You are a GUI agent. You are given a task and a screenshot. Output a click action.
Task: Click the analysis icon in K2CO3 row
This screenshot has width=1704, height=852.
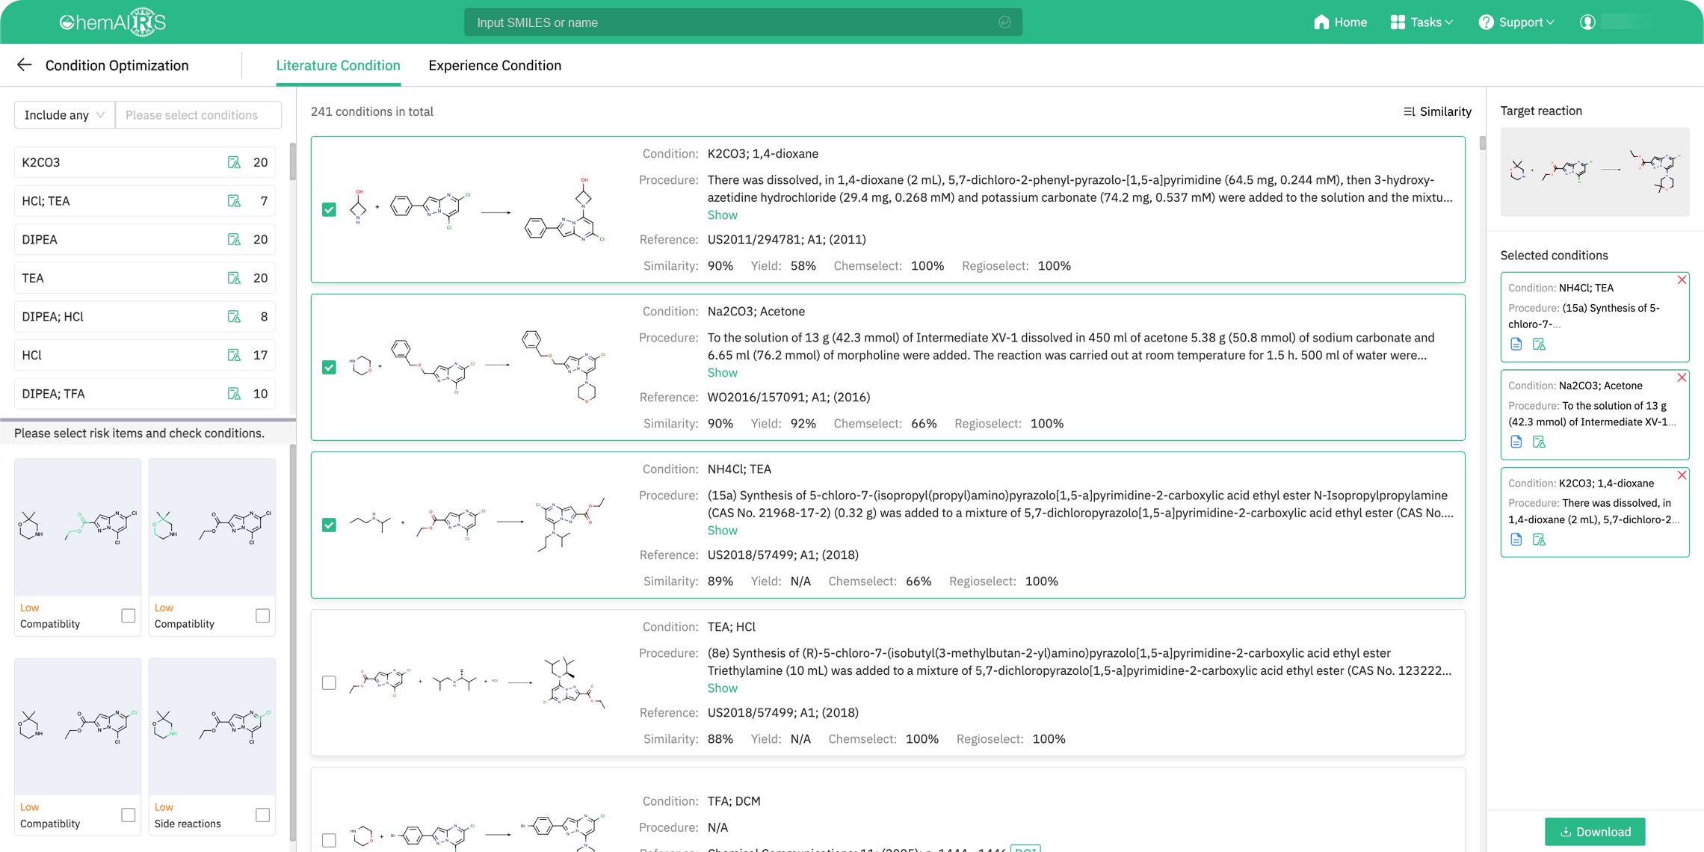(234, 162)
